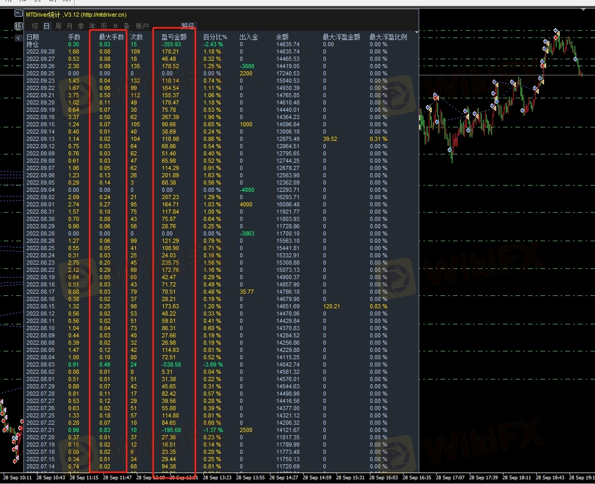Click the 持仓 open positions row
The width and height of the screenshot is (595, 484).
[32, 44]
